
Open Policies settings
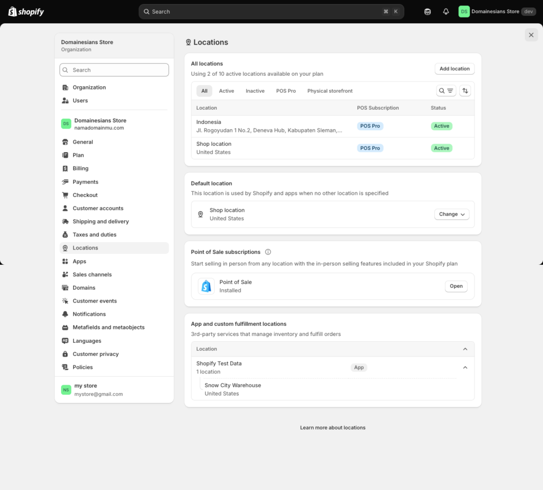(114, 367)
